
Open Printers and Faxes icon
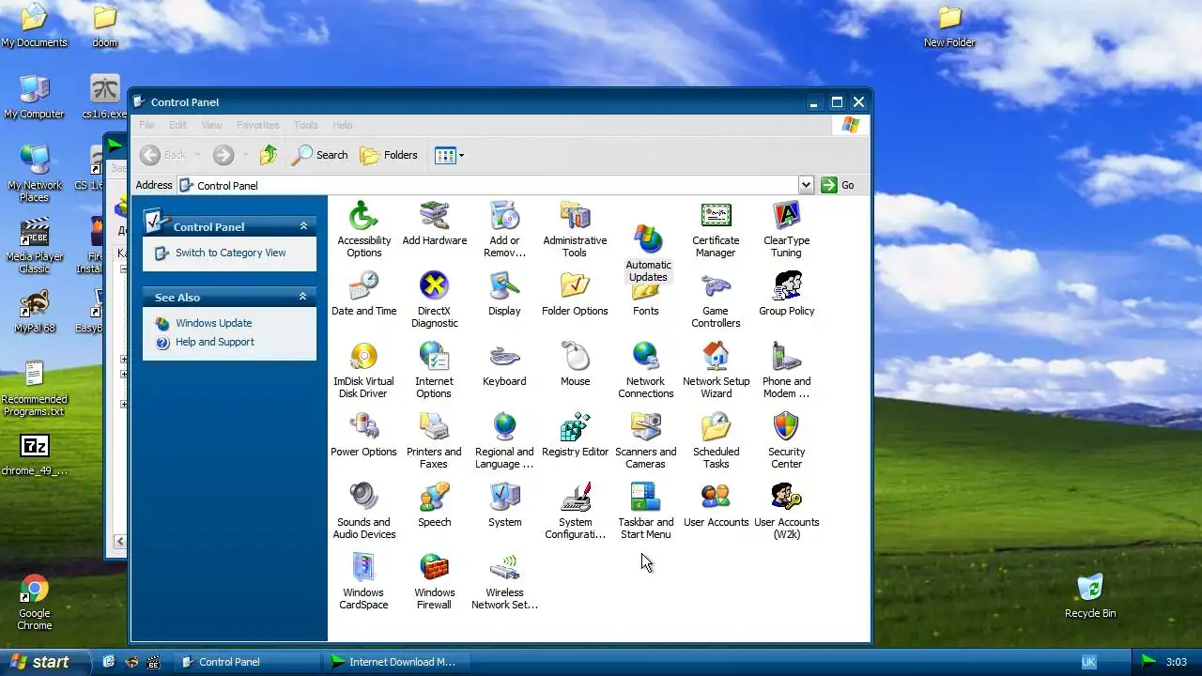coord(434,440)
